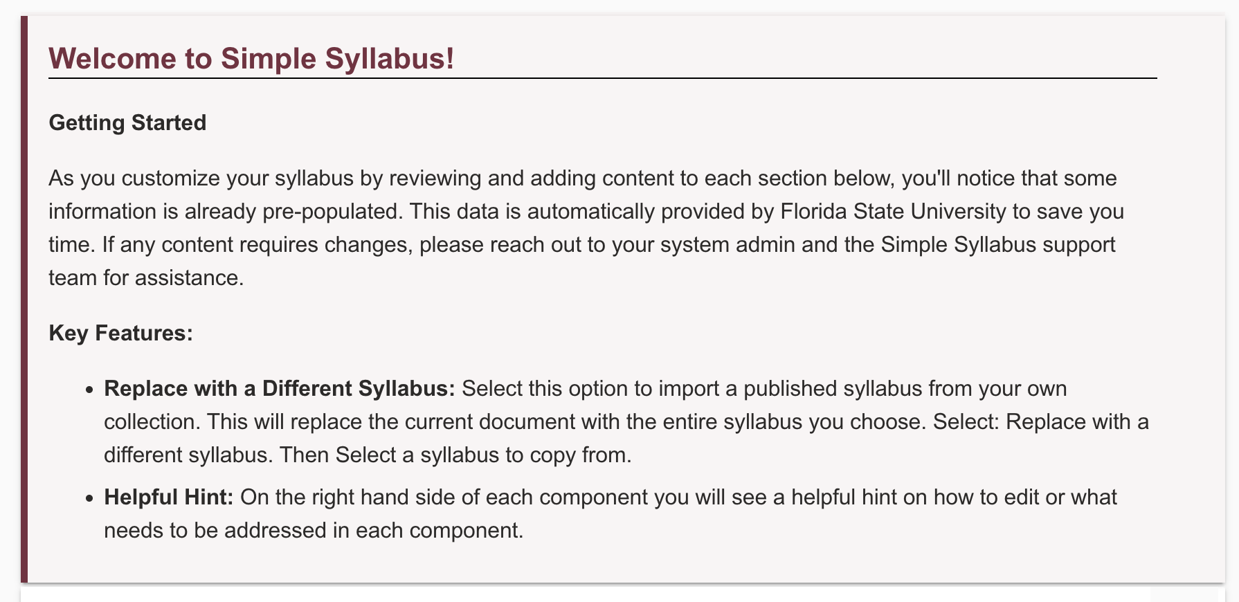Click the white panel below the welcome card
This screenshot has height=602, width=1239.
pos(581,595)
